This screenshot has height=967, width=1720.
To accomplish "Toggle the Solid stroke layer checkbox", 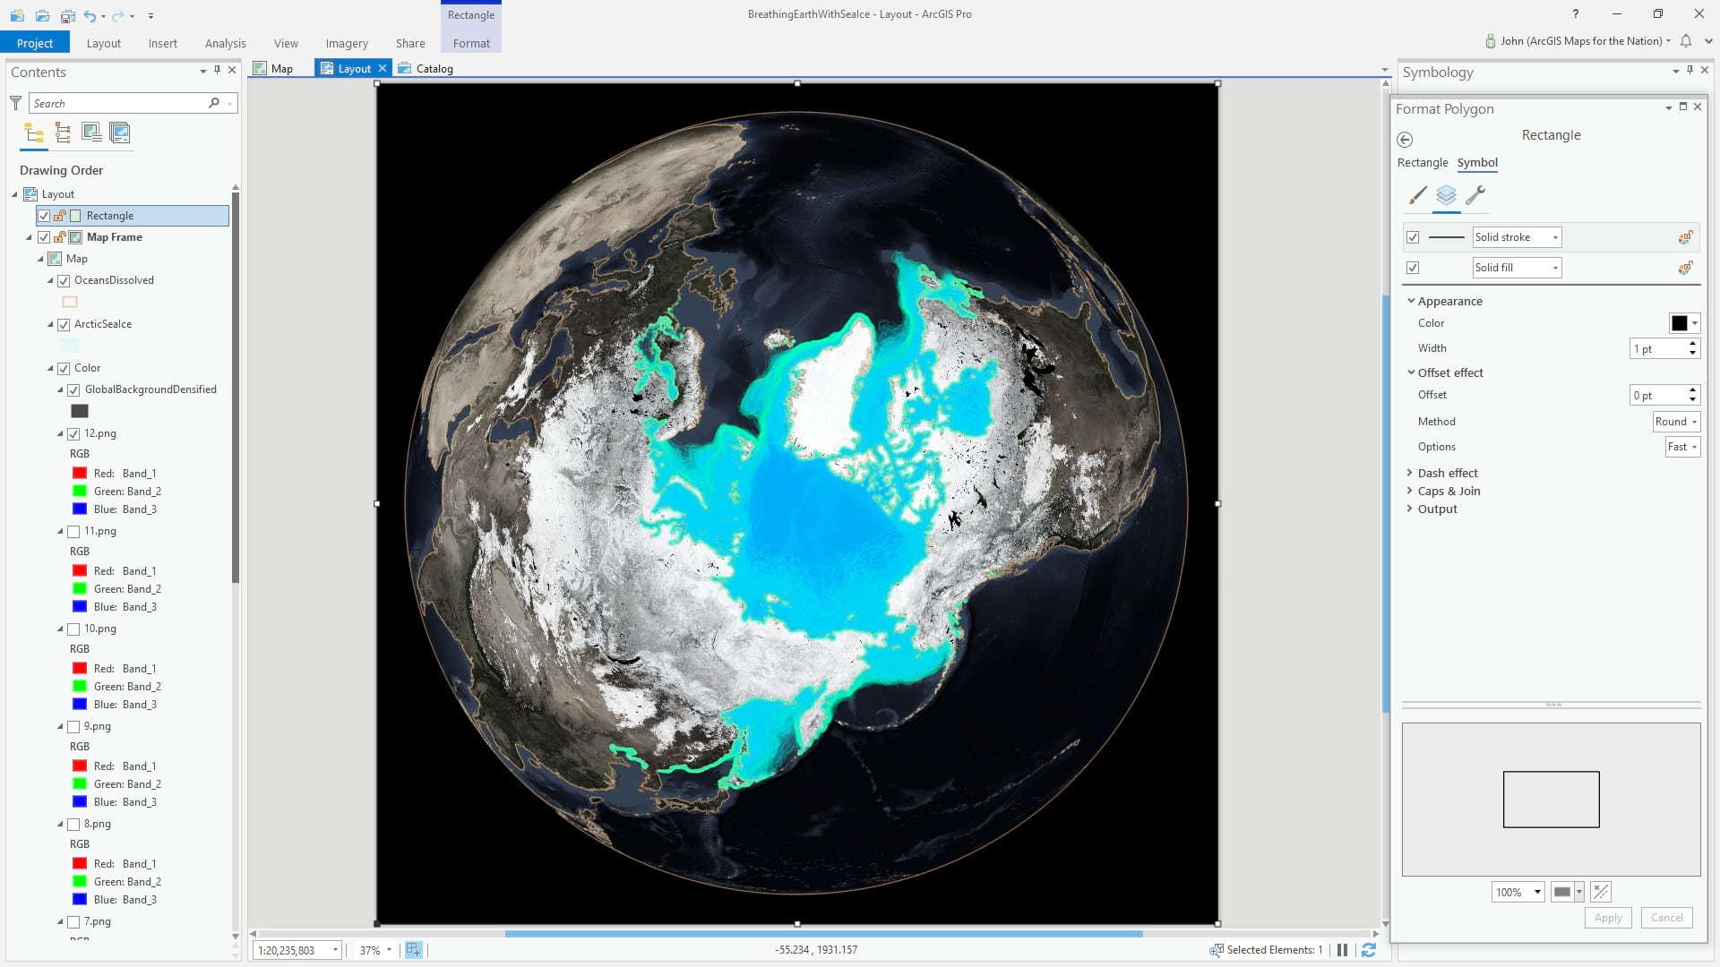I will [x=1413, y=237].
